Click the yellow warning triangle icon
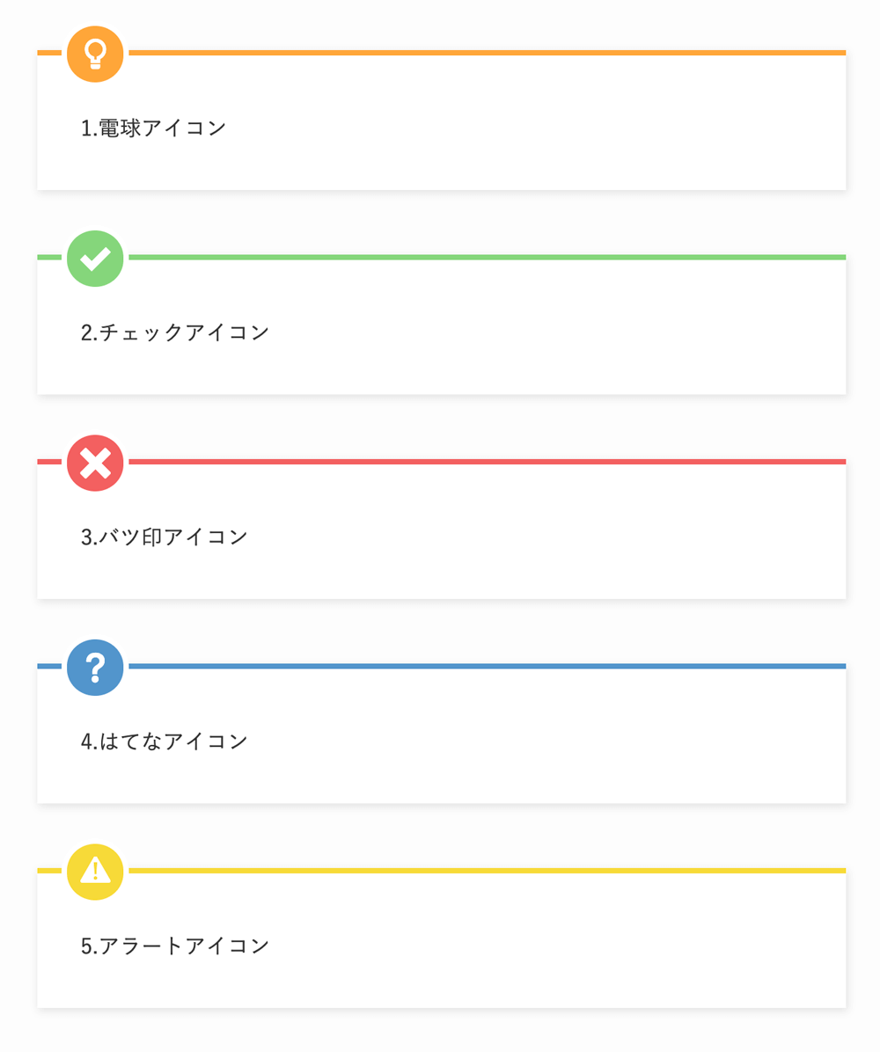Viewport: 880px width, 1052px height. 95,871
